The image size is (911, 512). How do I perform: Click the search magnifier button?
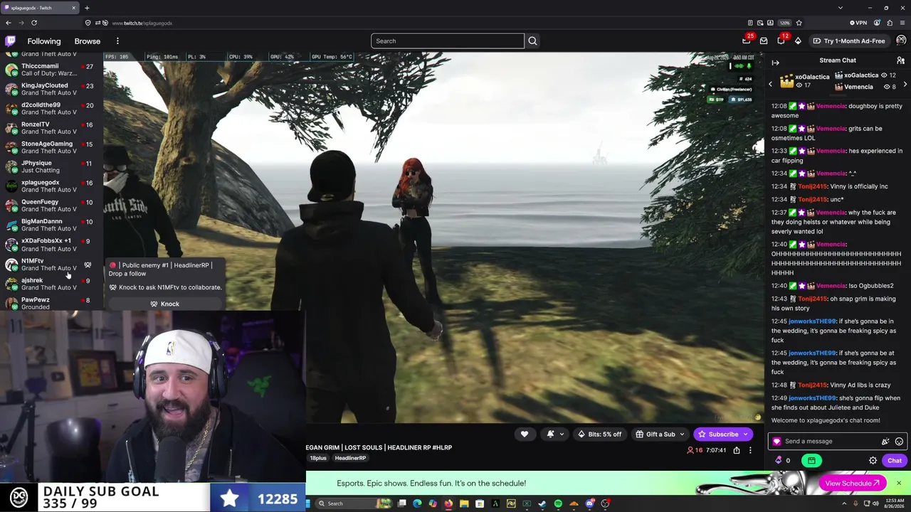coord(532,41)
